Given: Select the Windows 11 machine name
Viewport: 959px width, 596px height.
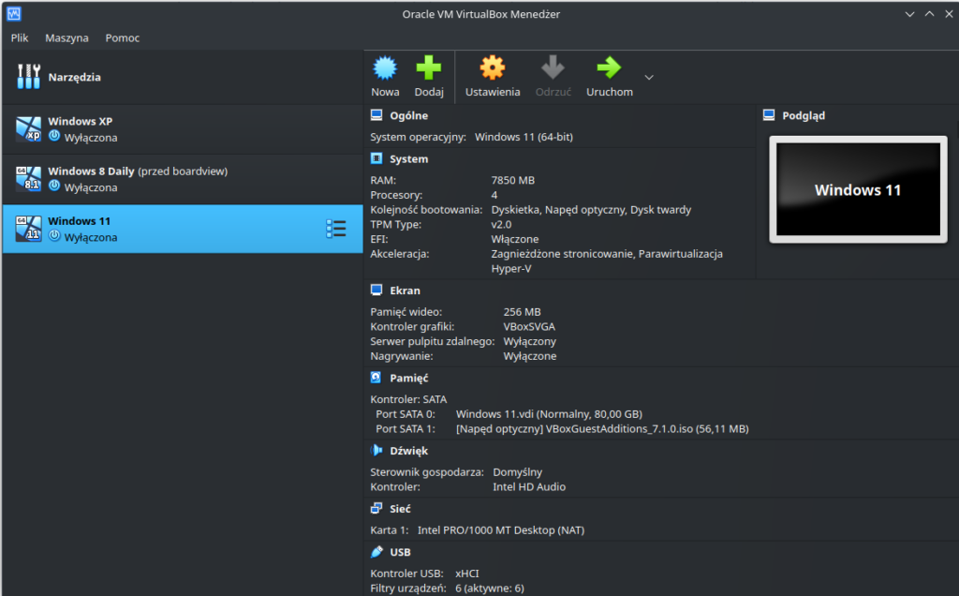Looking at the screenshot, I should coord(80,221).
